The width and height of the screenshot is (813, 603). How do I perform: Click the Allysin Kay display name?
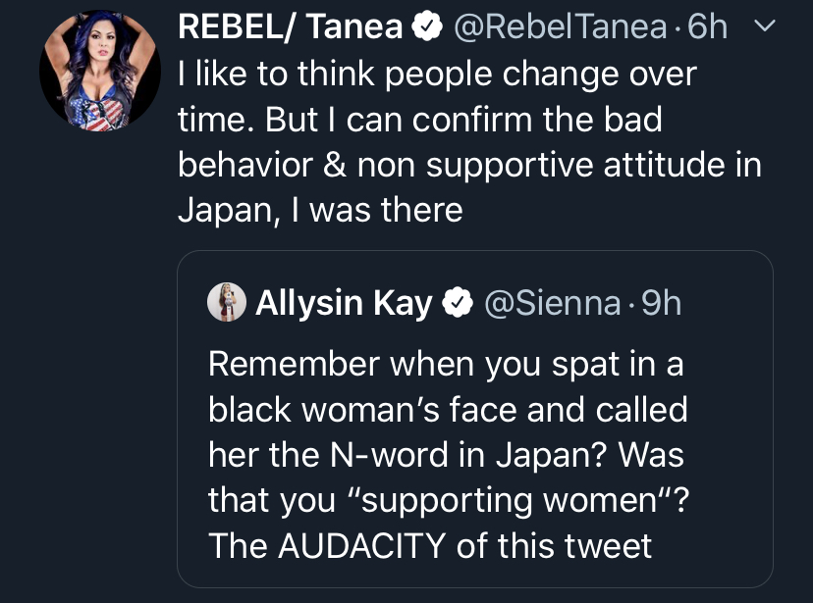(x=344, y=304)
